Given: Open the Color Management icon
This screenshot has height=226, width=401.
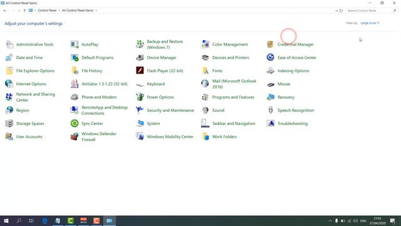Looking at the screenshot, I should 205,45.
